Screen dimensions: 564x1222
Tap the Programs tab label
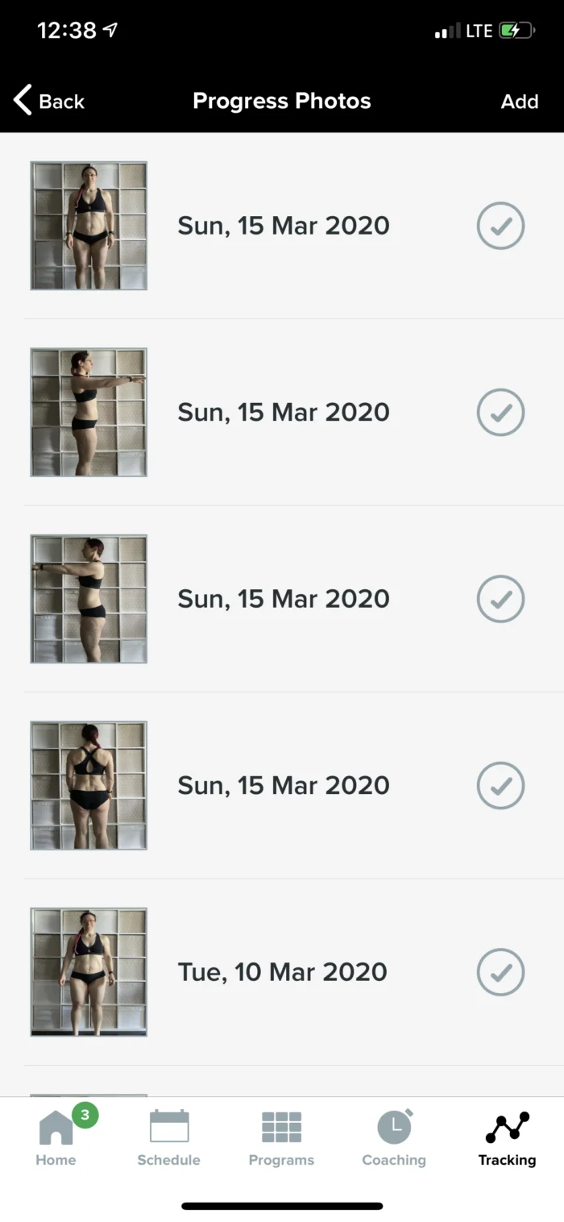[x=281, y=1160]
